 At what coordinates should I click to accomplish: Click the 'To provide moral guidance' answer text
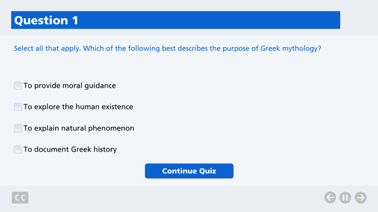[70, 86]
